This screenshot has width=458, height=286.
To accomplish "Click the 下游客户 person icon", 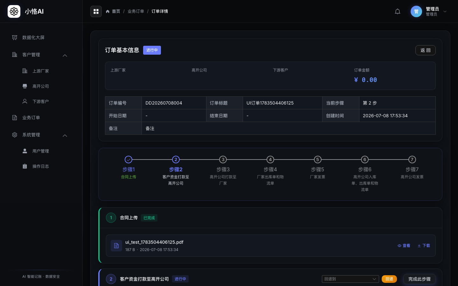I will (25, 101).
